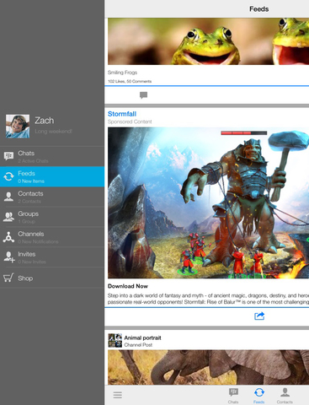This screenshot has height=405, width=309.
Task: Open Channels in the side menu
Action: click(52, 237)
